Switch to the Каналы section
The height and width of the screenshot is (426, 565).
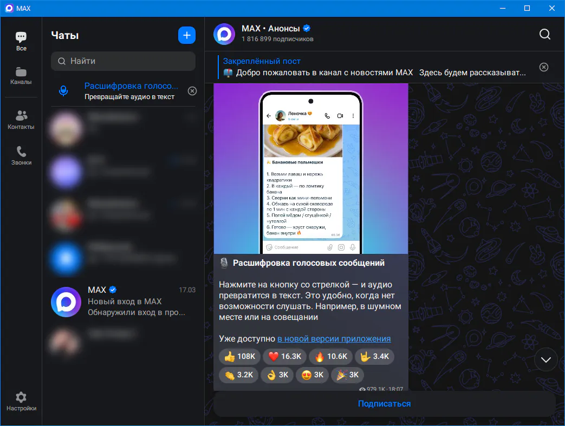[21, 76]
